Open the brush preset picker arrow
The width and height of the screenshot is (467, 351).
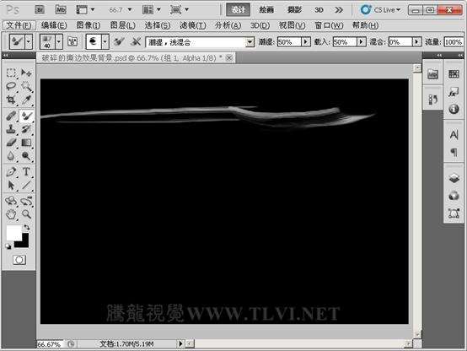tap(59, 41)
